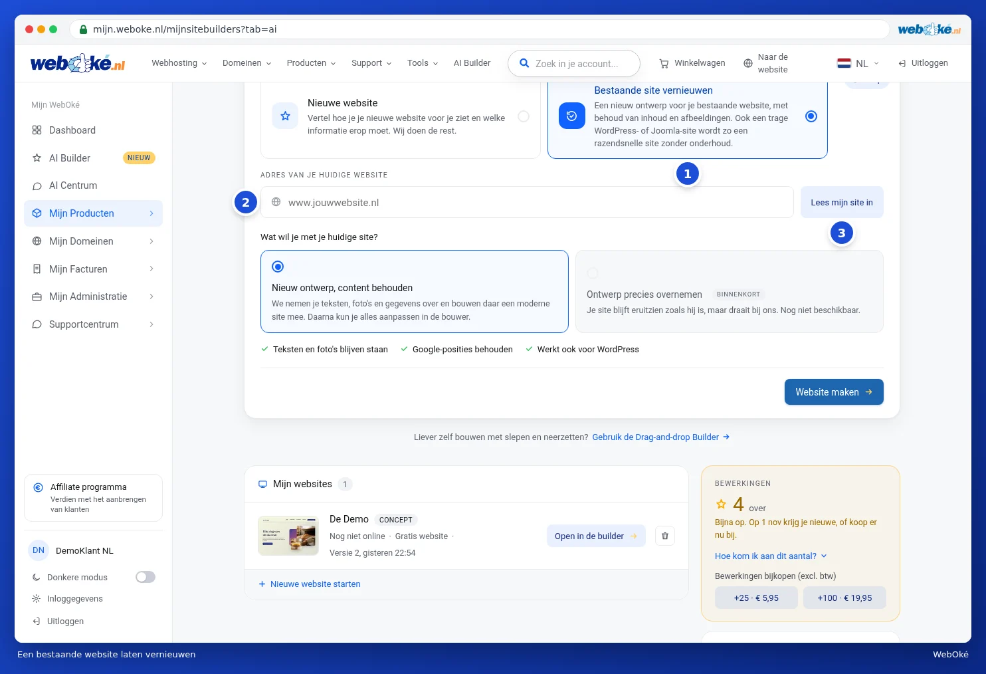This screenshot has height=674, width=986.
Task: Buy +25 bewerkingen for € 5,95
Action: coord(756,598)
